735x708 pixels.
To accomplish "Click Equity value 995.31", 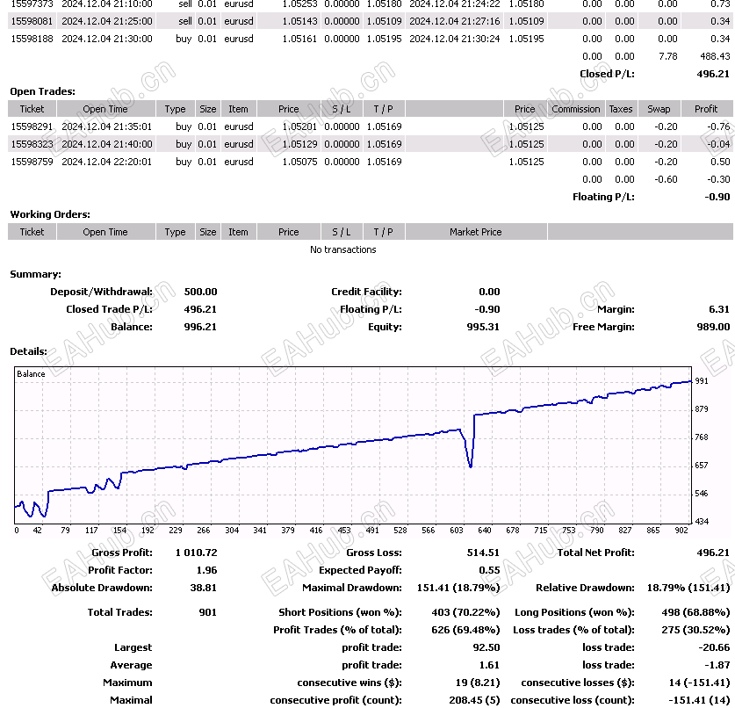I will click(483, 327).
